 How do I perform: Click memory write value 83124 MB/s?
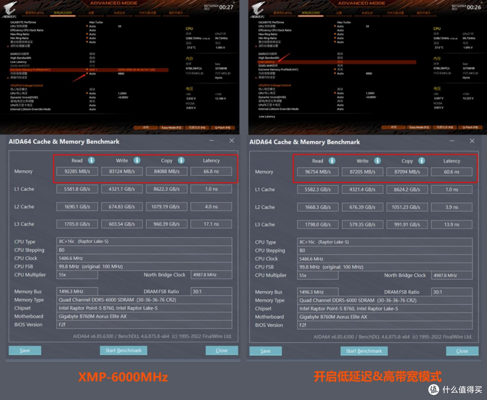tap(122, 171)
